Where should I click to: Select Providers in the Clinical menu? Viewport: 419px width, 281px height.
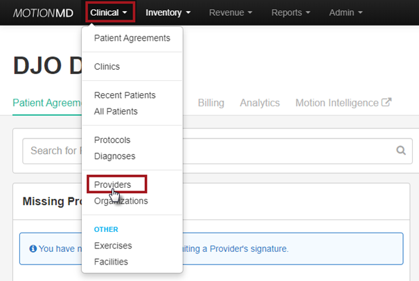[x=112, y=184]
